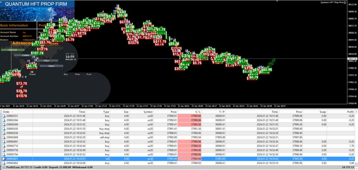Click the sell stop order icon for 208963668
Screen dimensions: 358x170
(4, 137)
